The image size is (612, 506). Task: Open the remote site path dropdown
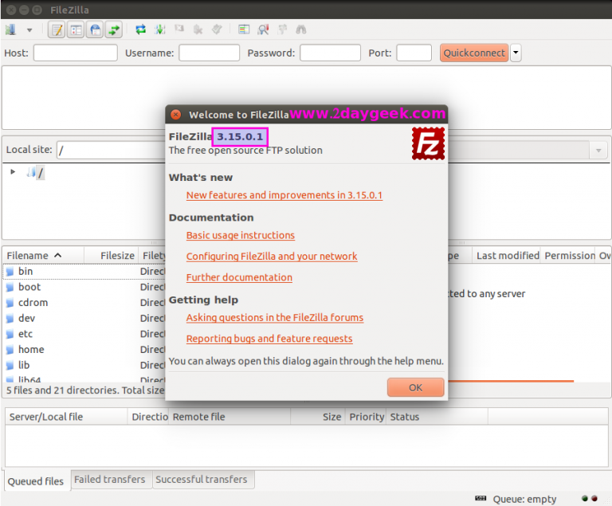598,151
